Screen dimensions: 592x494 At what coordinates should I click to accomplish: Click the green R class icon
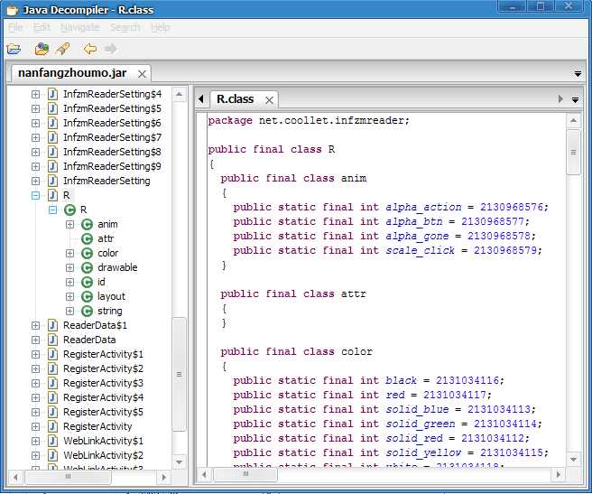[69, 210]
